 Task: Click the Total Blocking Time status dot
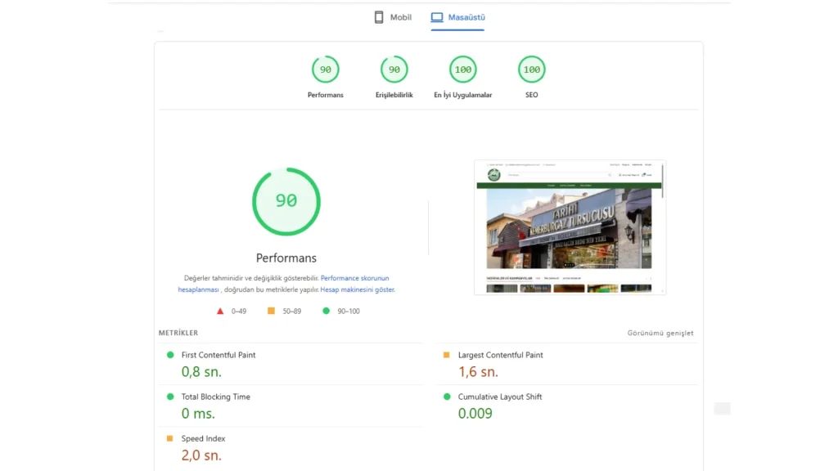click(170, 397)
